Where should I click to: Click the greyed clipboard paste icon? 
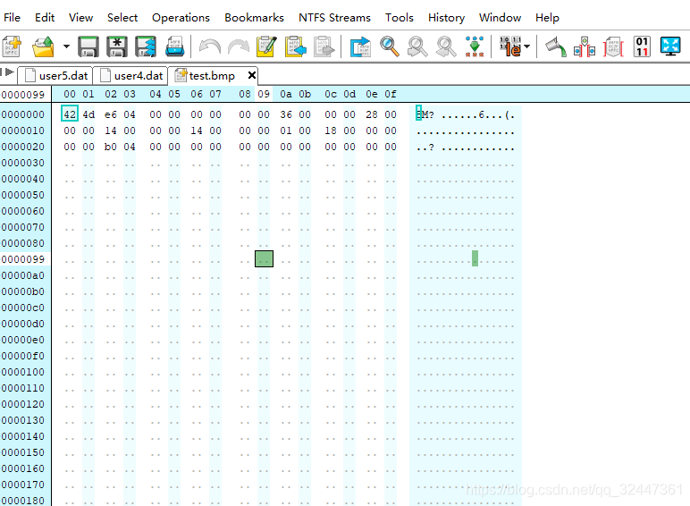tap(324, 46)
